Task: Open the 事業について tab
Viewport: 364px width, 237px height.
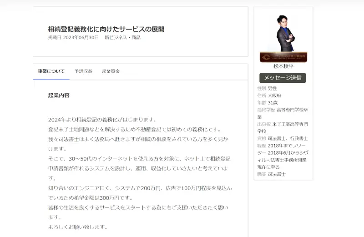Action: point(51,71)
